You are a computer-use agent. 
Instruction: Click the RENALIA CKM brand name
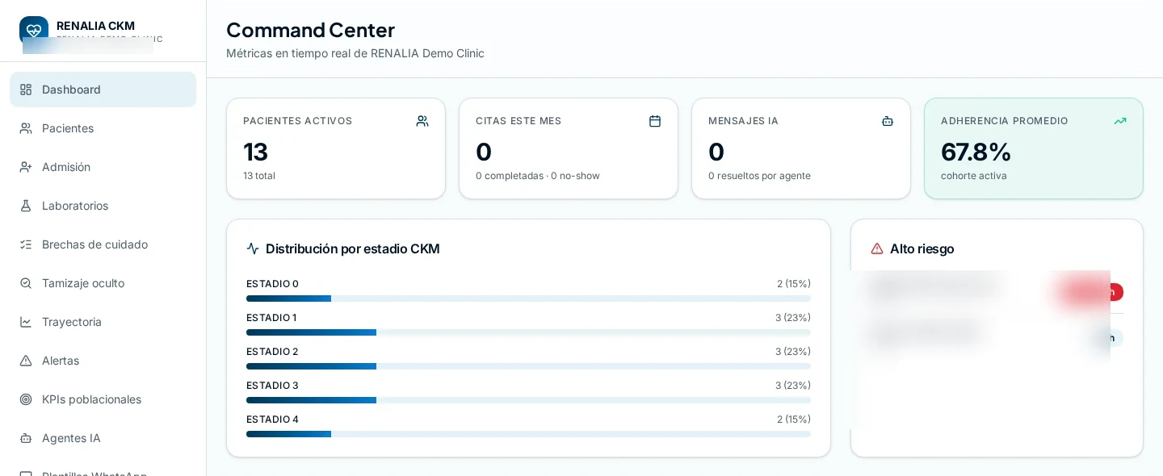tap(95, 26)
